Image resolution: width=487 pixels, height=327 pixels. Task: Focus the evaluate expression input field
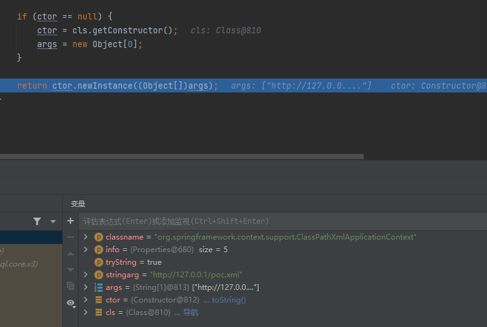[282, 221]
